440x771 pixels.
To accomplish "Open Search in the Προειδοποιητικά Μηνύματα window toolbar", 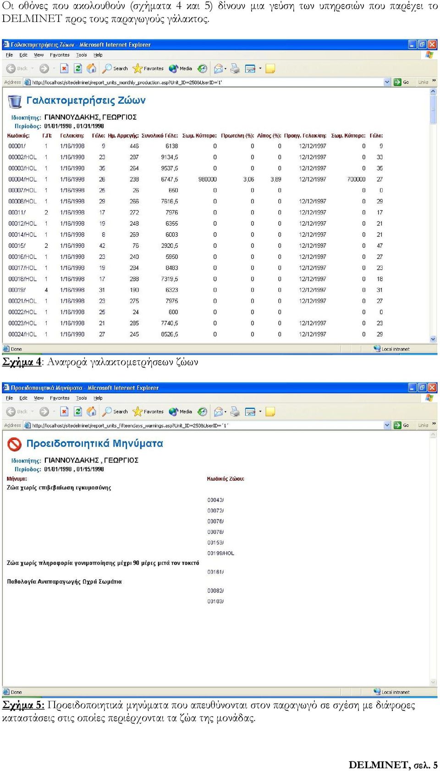I will point(115,412).
